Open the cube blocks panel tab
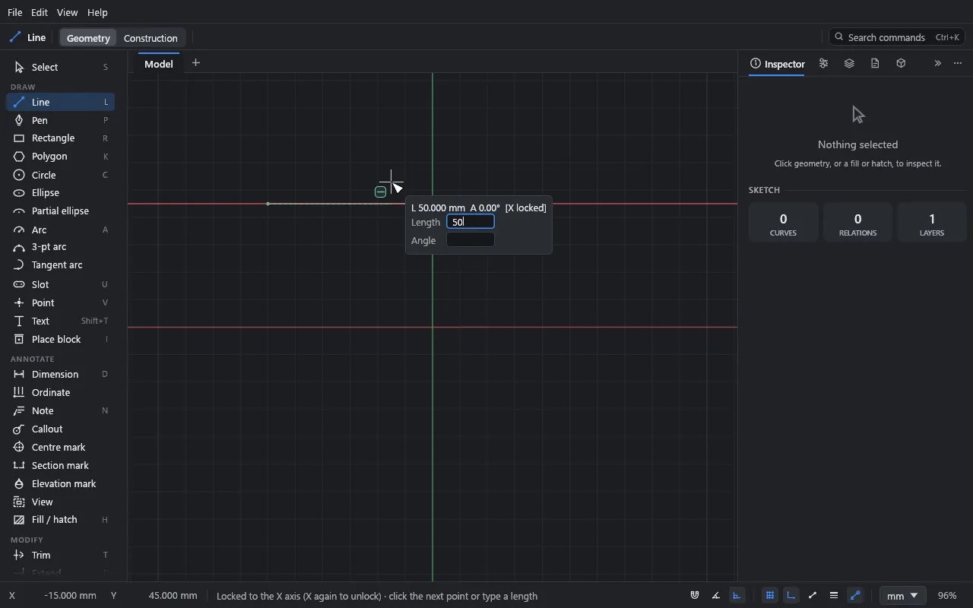Image resolution: width=973 pixels, height=608 pixels. pos(901,64)
